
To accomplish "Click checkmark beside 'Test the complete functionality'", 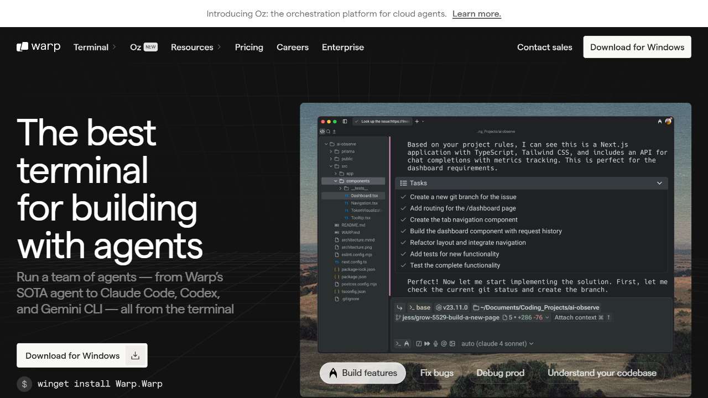I will [403, 265].
